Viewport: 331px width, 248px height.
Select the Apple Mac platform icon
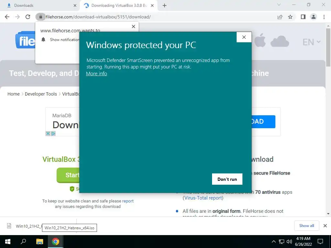tap(260, 40)
